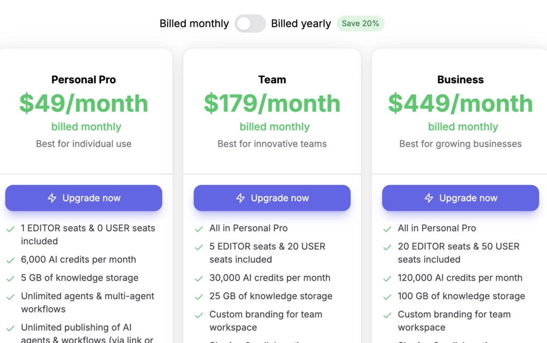Click checkmark beside 6,000 AI credits

11,260
